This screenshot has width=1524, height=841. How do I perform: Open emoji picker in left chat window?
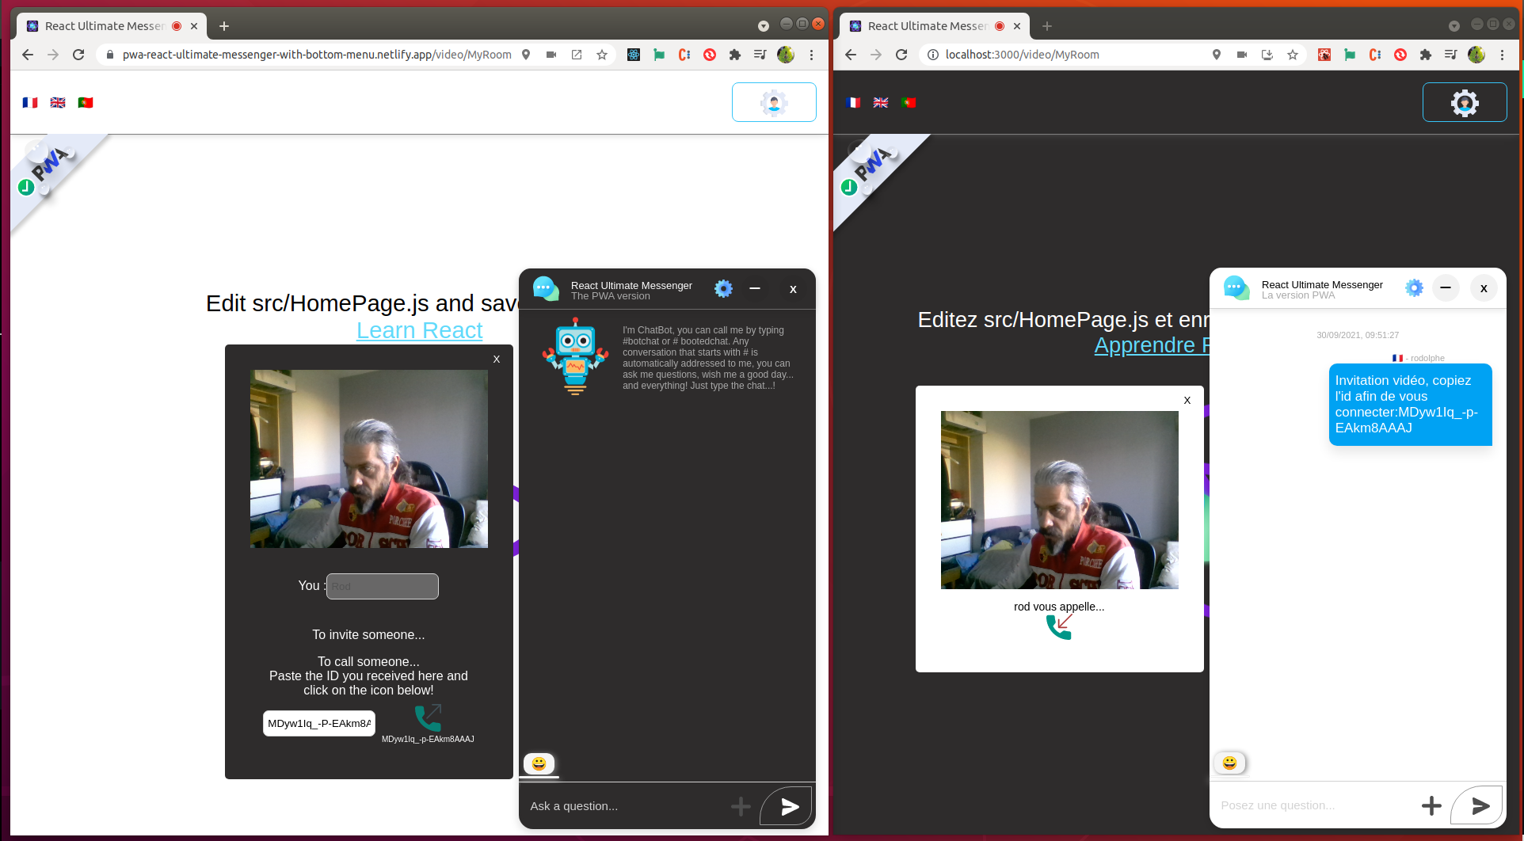click(x=539, y=763)
